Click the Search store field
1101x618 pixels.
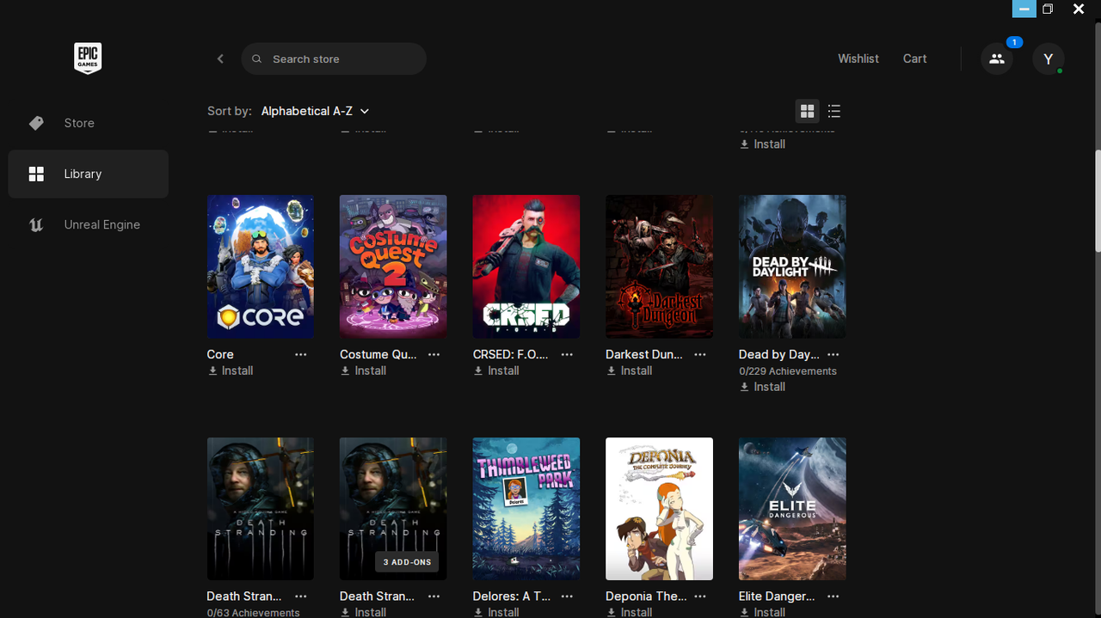(x=334, y=58)
